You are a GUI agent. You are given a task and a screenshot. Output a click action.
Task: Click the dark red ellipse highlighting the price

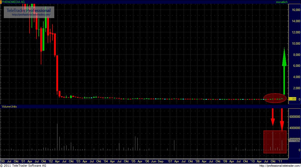275,98
